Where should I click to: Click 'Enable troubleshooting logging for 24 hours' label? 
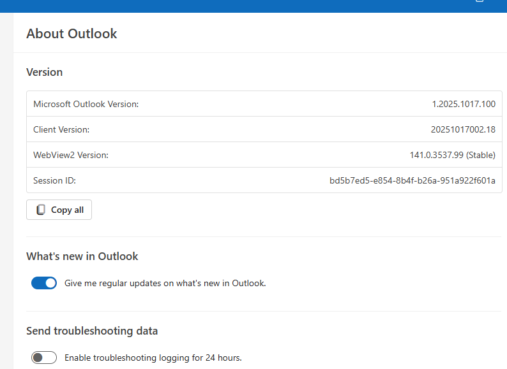153,358
